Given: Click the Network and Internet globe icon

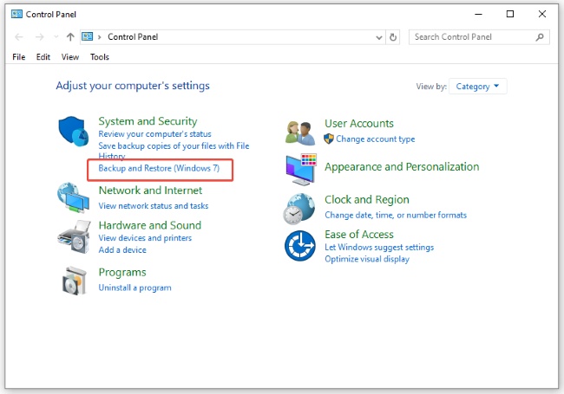Looking at the screenshot, I should (x=73, y=198).
